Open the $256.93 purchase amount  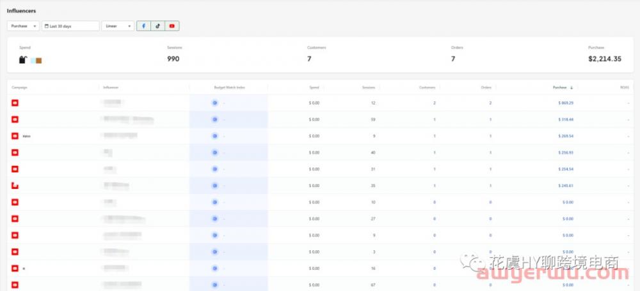click(x=566, y=153)
